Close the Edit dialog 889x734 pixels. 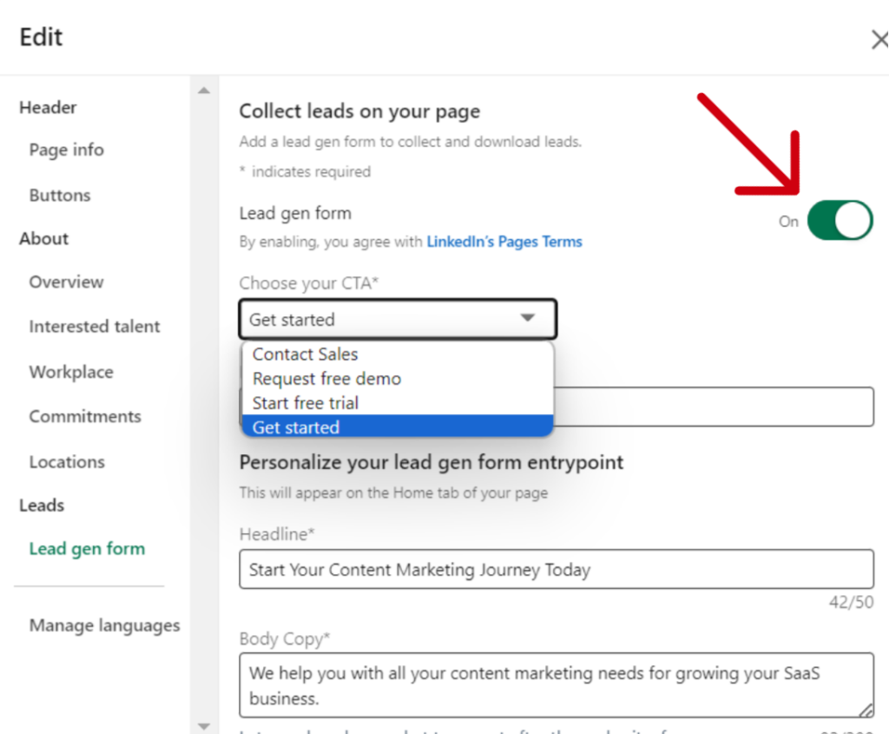[x=880, y=39]
